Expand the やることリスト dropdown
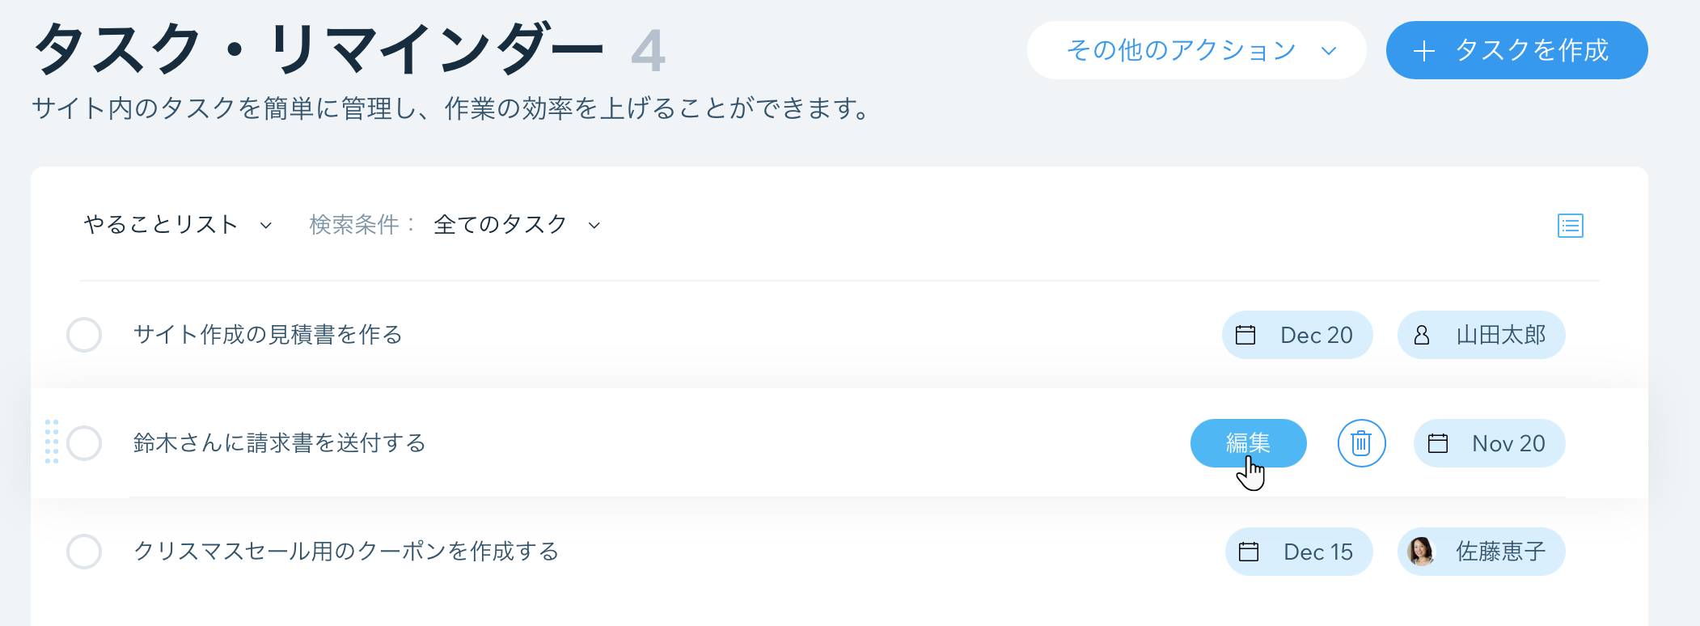The height and width of the screenshot is (626, 1700). pos(178,224)
